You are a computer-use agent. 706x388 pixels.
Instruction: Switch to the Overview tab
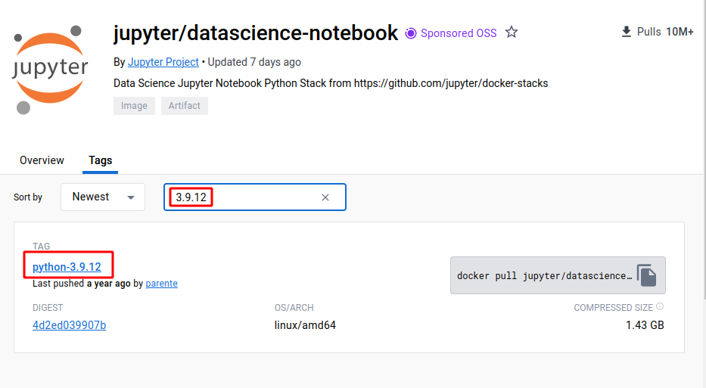[42, 160]
